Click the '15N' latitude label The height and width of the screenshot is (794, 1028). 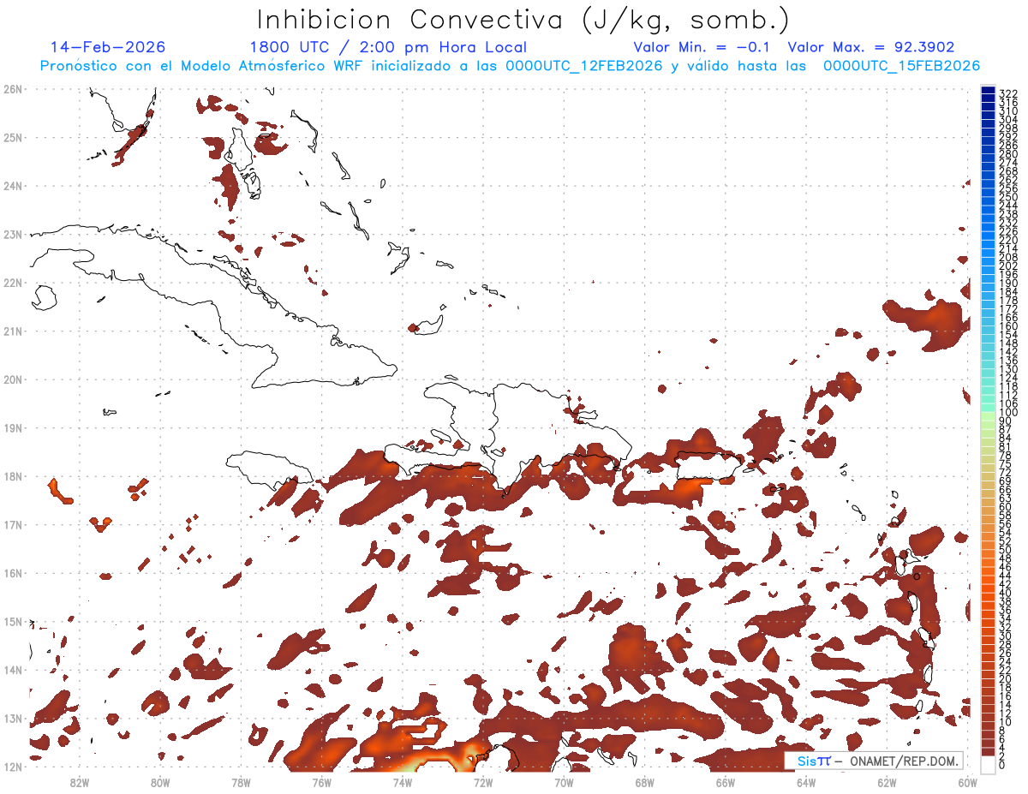12,621
